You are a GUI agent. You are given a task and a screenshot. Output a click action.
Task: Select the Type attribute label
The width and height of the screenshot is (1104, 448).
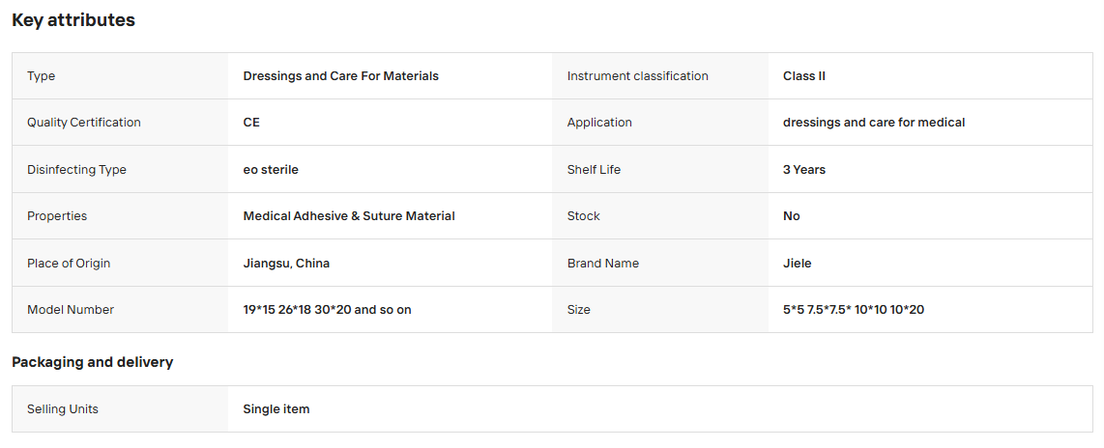click(41, 76)
